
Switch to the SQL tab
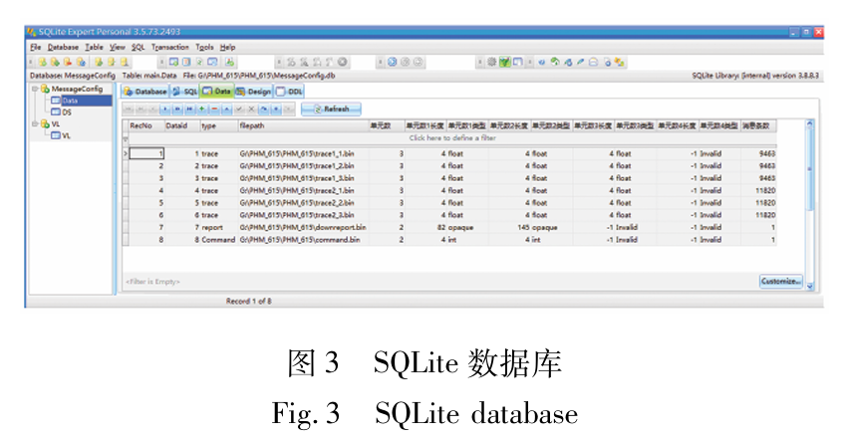[x=185, y=92]
